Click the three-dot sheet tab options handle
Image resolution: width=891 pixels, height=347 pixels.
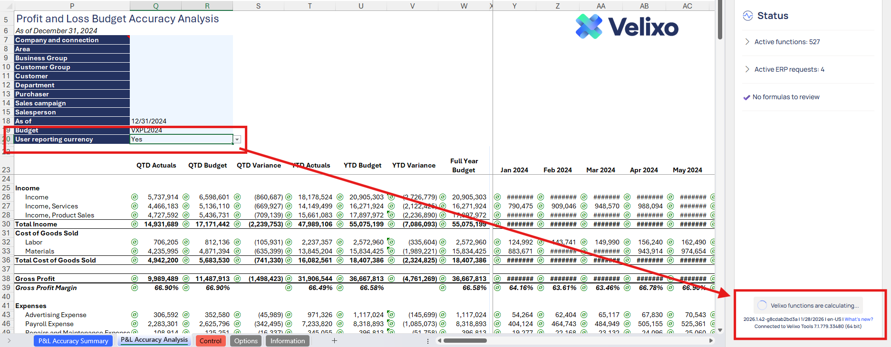point(428,341)
